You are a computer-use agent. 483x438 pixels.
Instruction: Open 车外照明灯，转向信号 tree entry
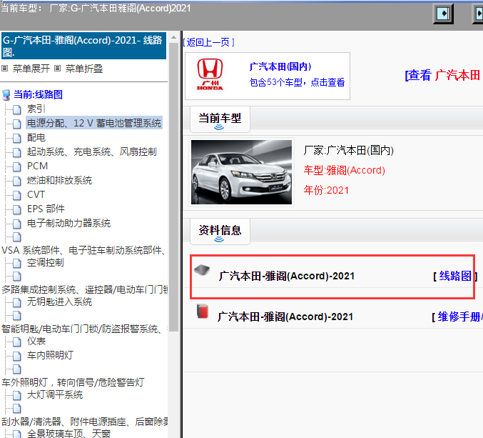coord(73,382)
